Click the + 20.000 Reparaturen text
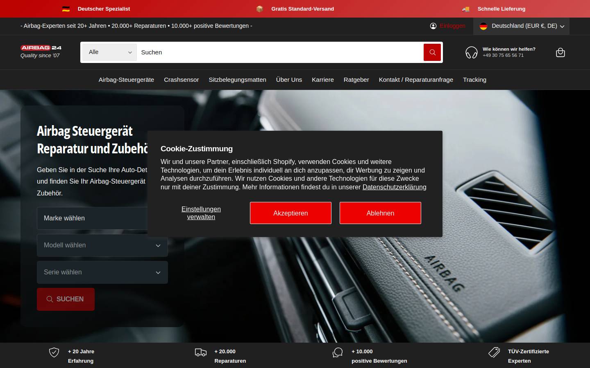 click(x=230, y=356)
